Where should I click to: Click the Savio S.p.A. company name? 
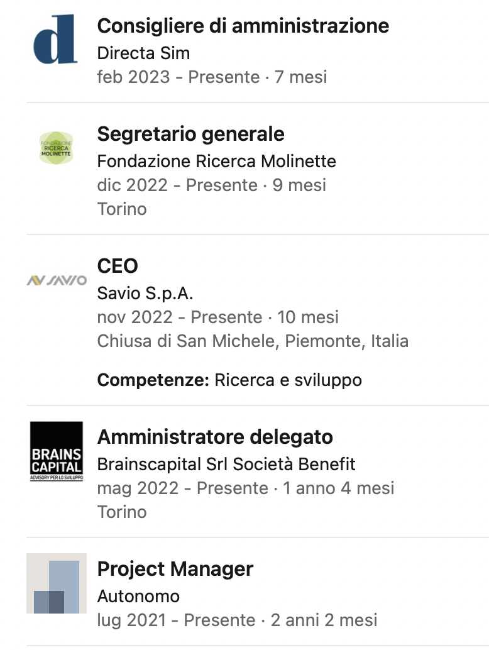pos(145,294)
